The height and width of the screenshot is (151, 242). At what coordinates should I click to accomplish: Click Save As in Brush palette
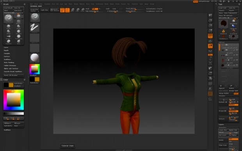(18, 8)
